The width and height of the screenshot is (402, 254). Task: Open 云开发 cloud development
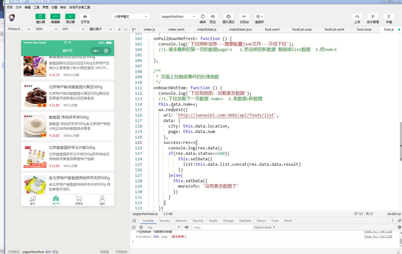(85, 17)
